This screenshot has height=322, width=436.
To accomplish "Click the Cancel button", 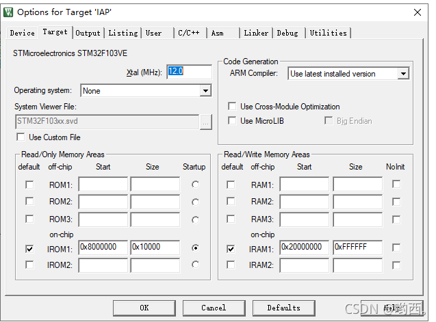I will coord(214,308).
